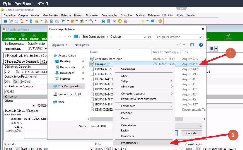Image resolution: width=243 pixels, height=150 pixels.
Task: Open the two-people customers toolbar icon
Action: click(11, 21)
